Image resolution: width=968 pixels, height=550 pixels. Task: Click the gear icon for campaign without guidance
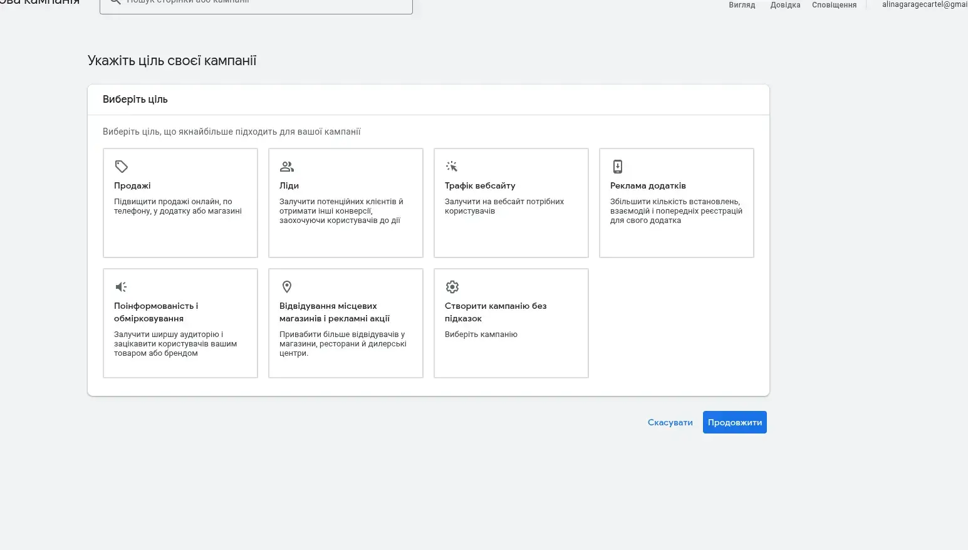click(452, 287)
